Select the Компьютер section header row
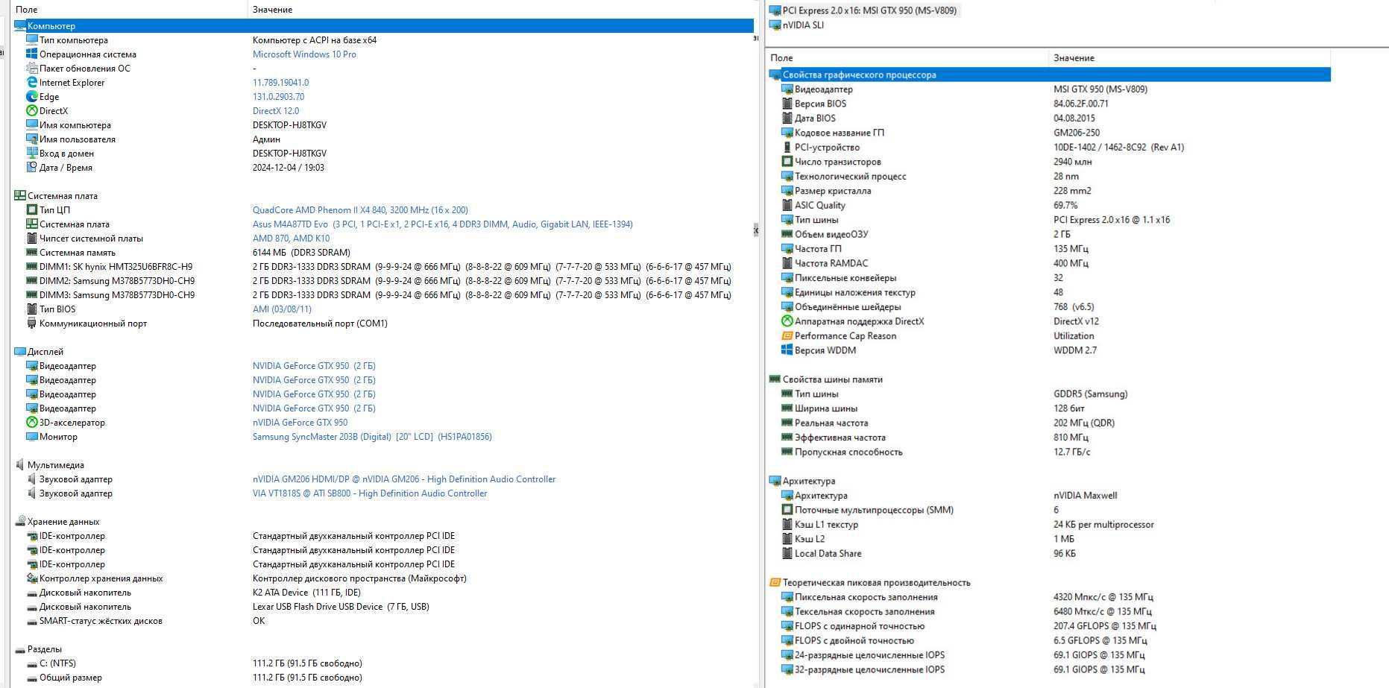1389x688 pixels. [384, 25]
